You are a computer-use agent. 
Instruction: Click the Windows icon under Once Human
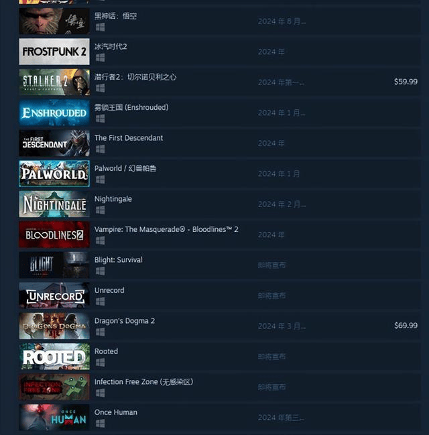(100, 424)
